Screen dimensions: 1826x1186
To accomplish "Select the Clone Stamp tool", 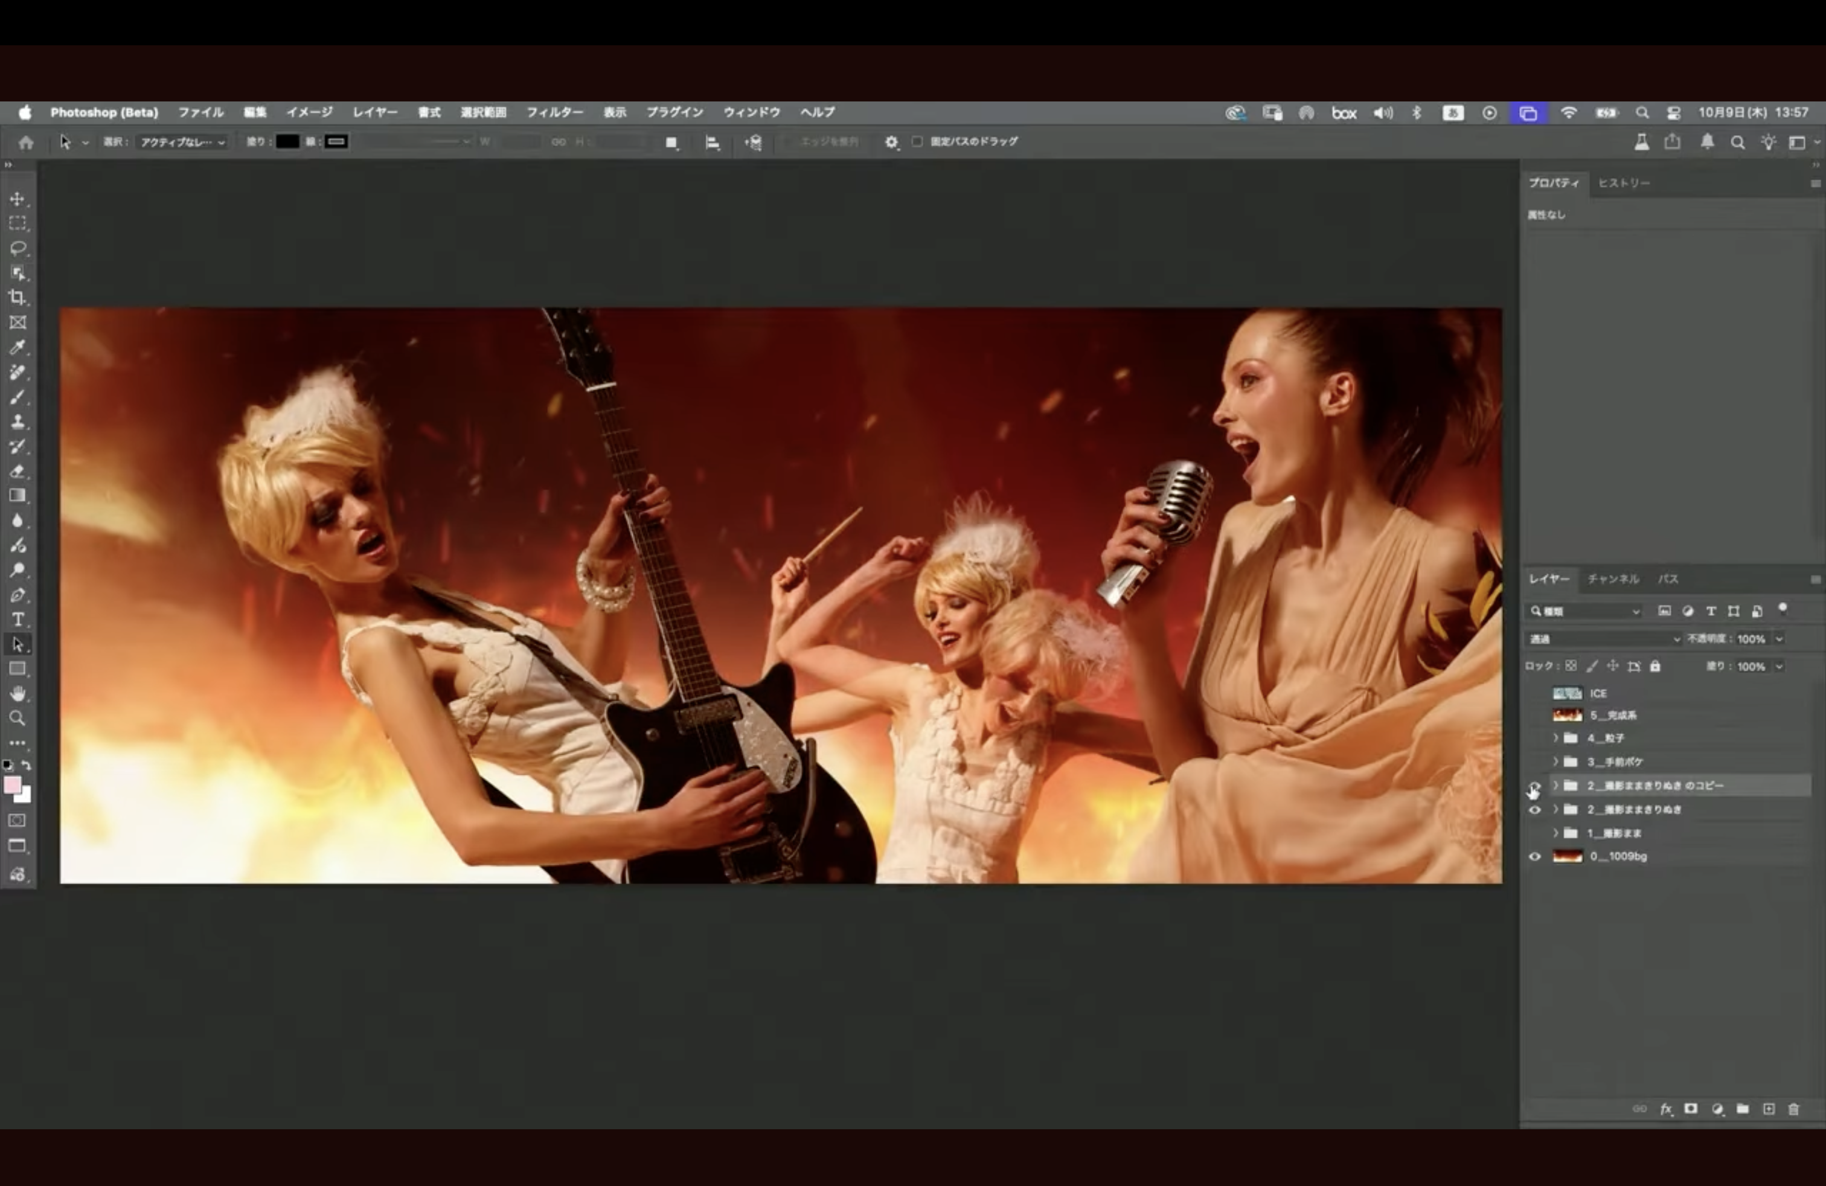I will pyautogui.click(x=18, y=422).
